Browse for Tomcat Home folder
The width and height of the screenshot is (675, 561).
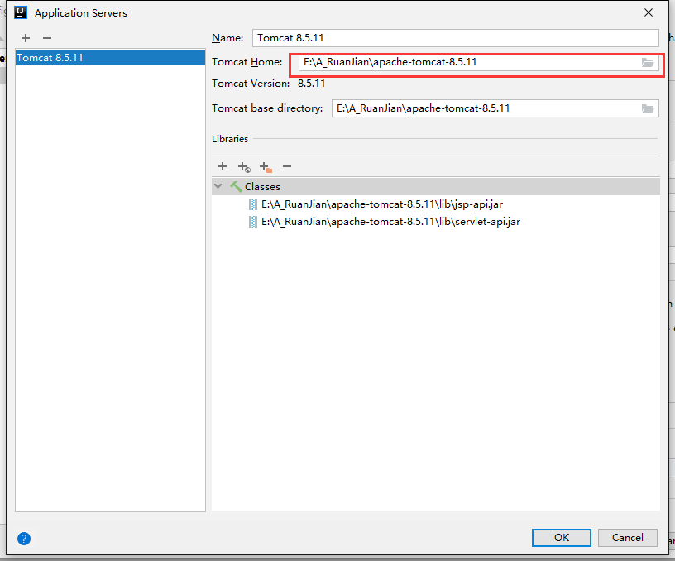pos(648,62)
